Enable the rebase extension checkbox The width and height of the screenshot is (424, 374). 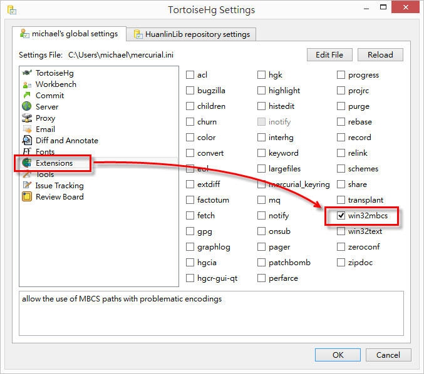coord(341,122)
